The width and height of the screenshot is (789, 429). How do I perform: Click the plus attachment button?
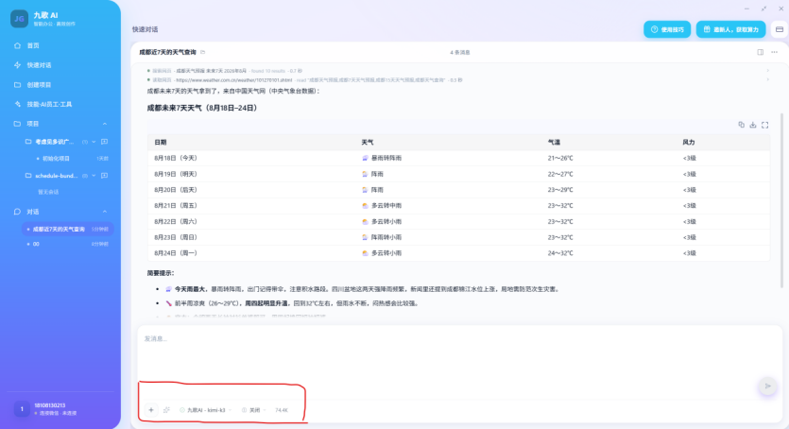[x=151, y=410]
